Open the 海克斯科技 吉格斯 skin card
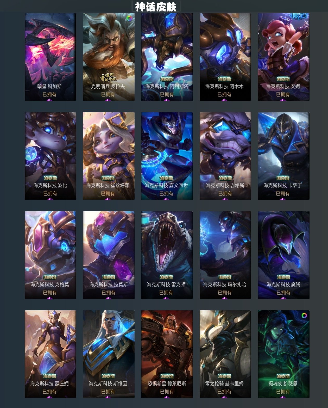This screenshot has height=408, width=328. [x=225, y=156]
